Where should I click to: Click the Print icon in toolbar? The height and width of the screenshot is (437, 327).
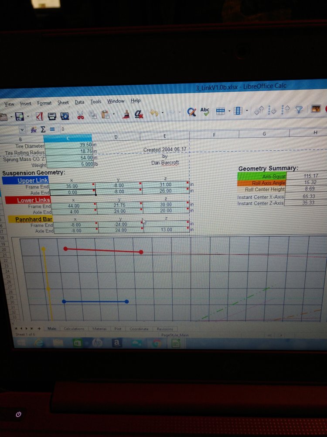coord(52,116)
